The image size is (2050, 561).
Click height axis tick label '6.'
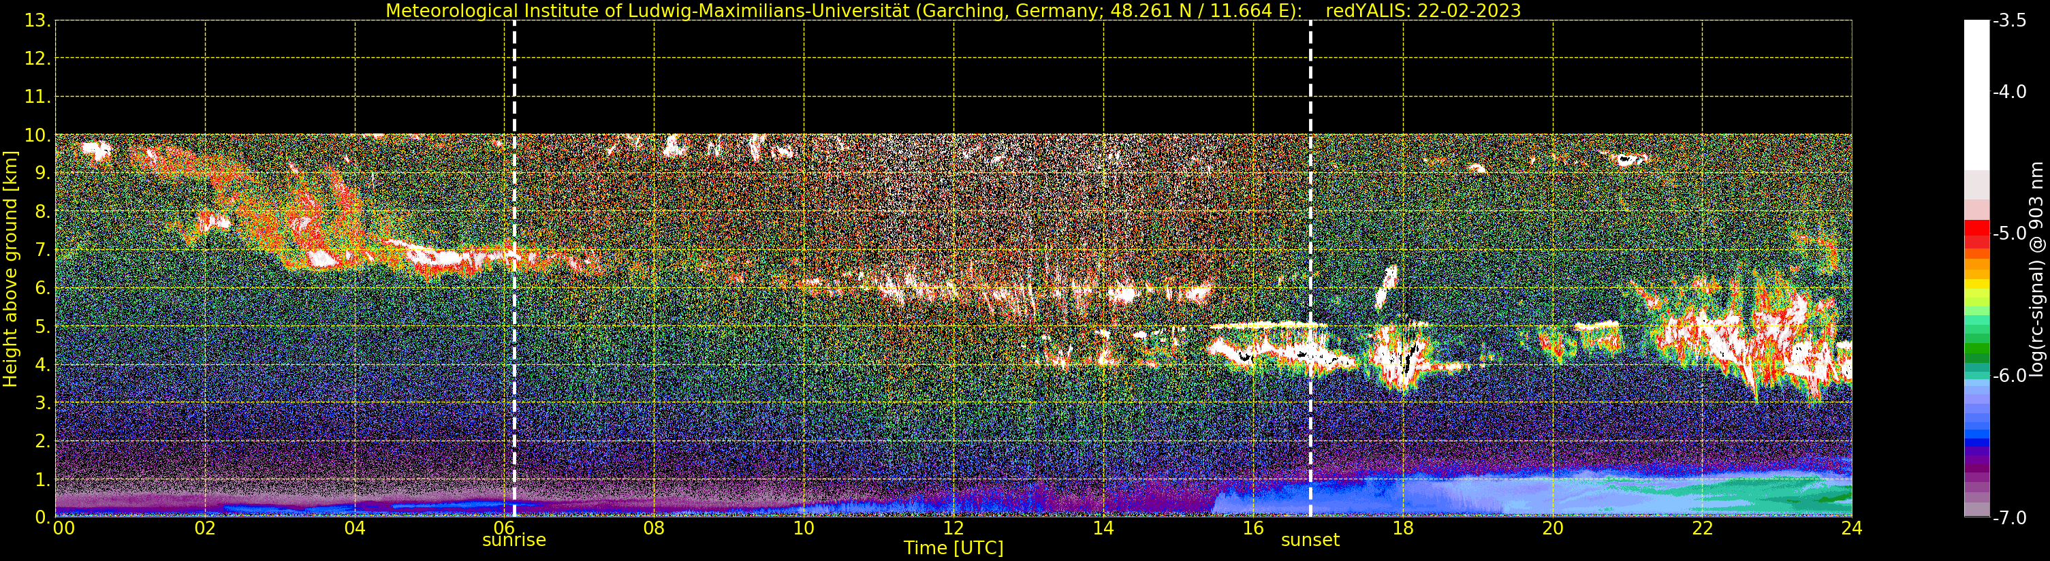(42, 288)
